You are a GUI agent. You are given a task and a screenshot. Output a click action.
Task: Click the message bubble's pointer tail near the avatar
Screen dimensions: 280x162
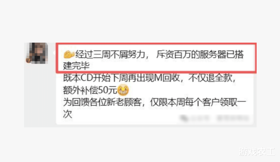[54, 52]
